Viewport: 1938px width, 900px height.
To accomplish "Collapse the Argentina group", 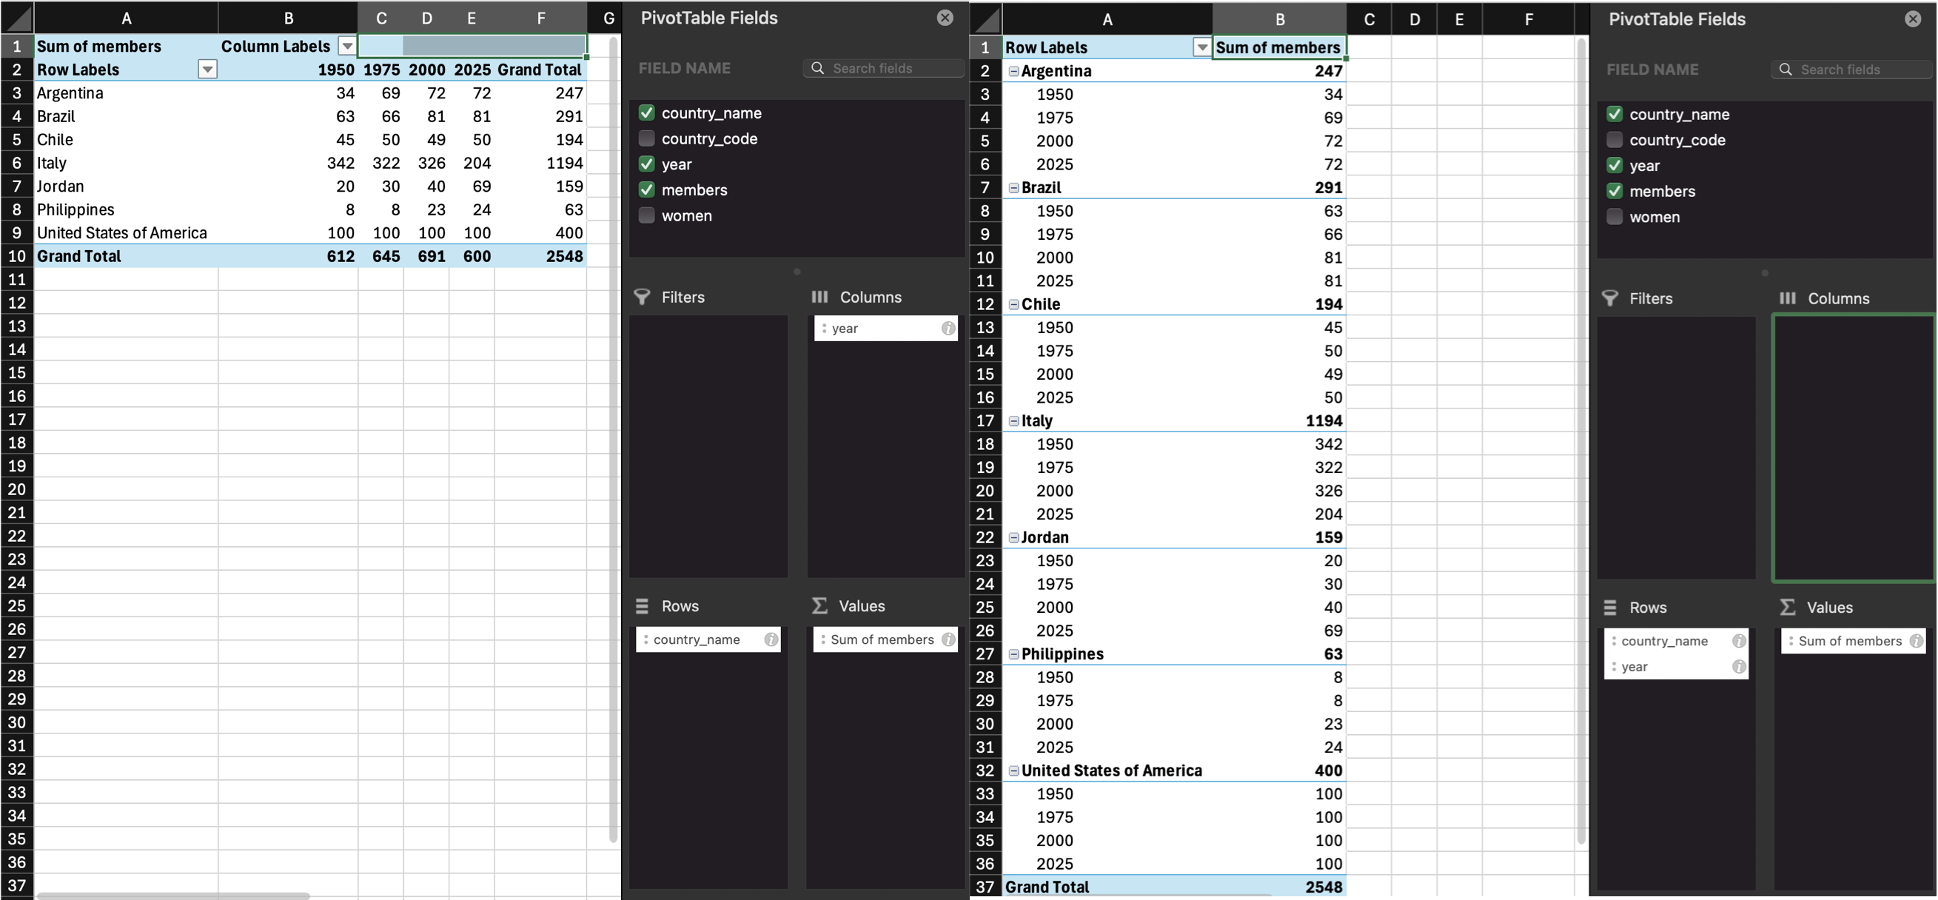I will 1013,72.
